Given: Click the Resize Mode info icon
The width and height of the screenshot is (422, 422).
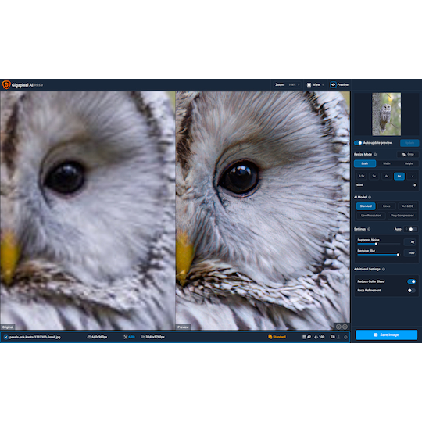Looking at the screenshot, I should click(x=375, y=154).
